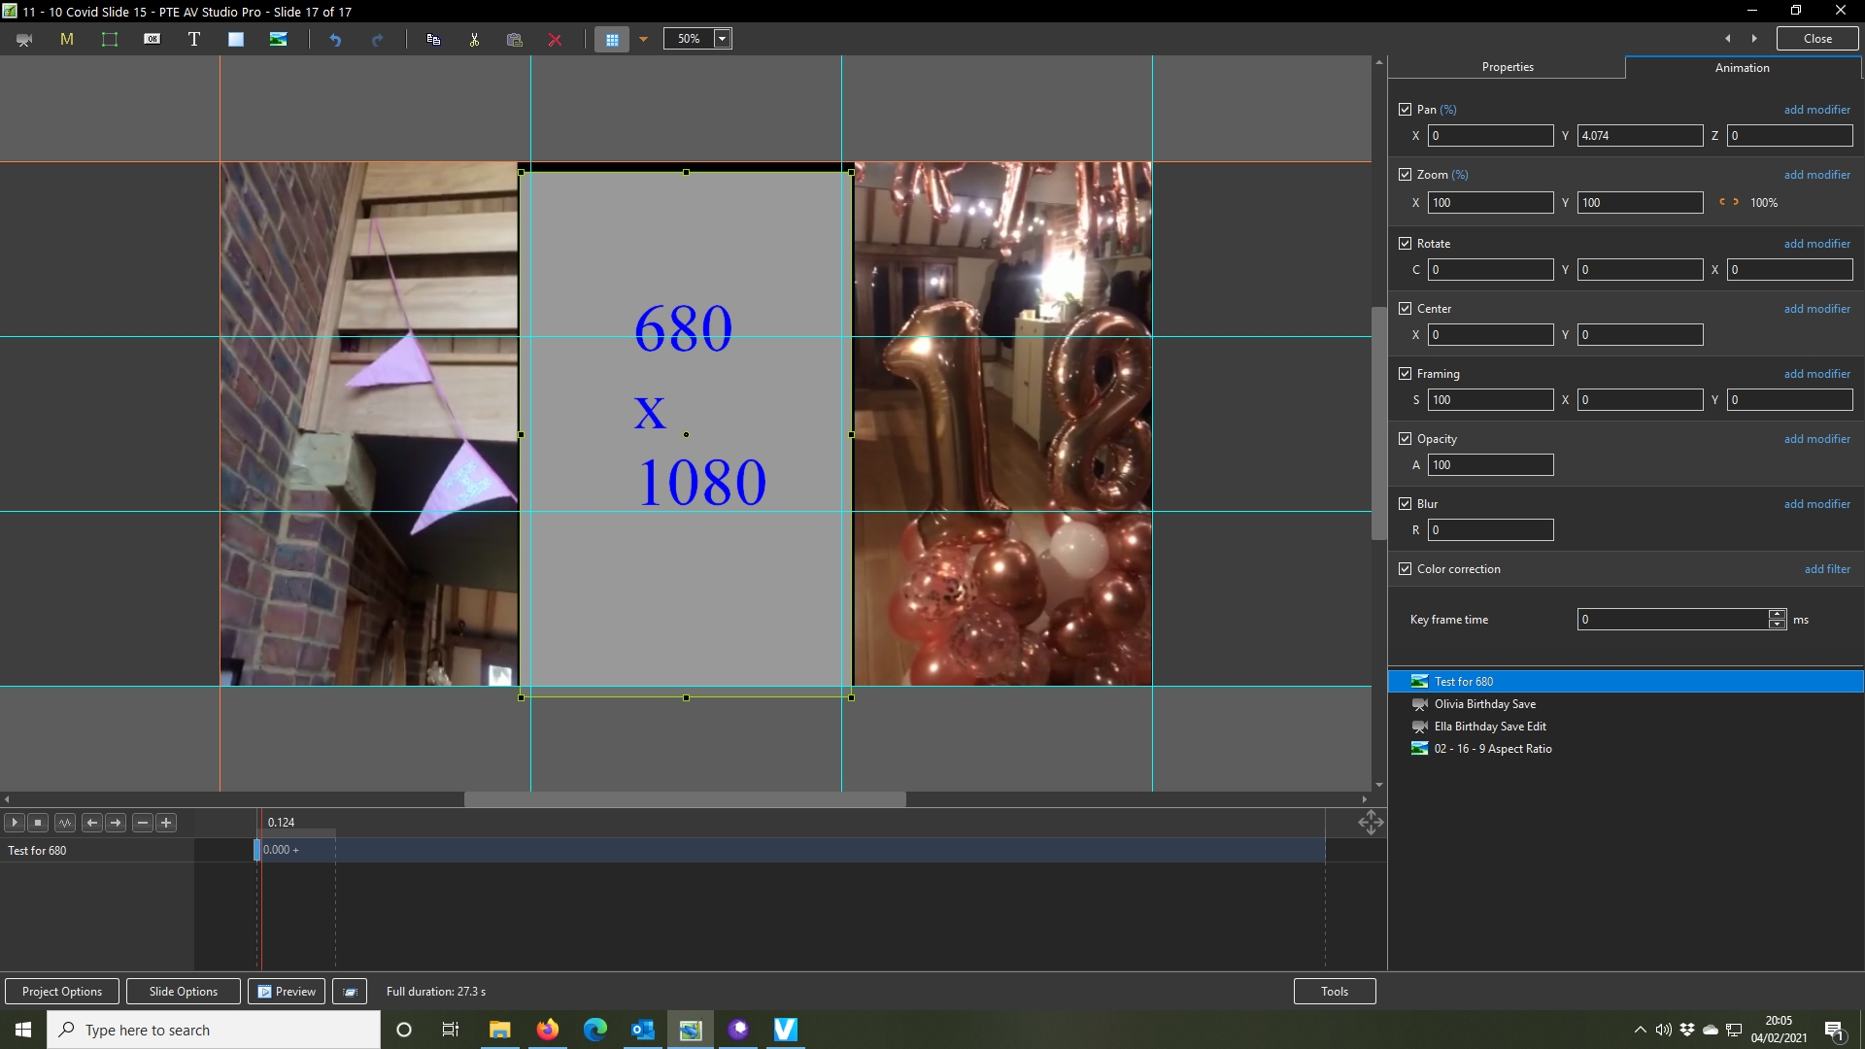Image resolution: width=1865 pixels, height=1049 pixels.
Task: Toggle the Opacity checkbox
Action: click(1405, 439)
